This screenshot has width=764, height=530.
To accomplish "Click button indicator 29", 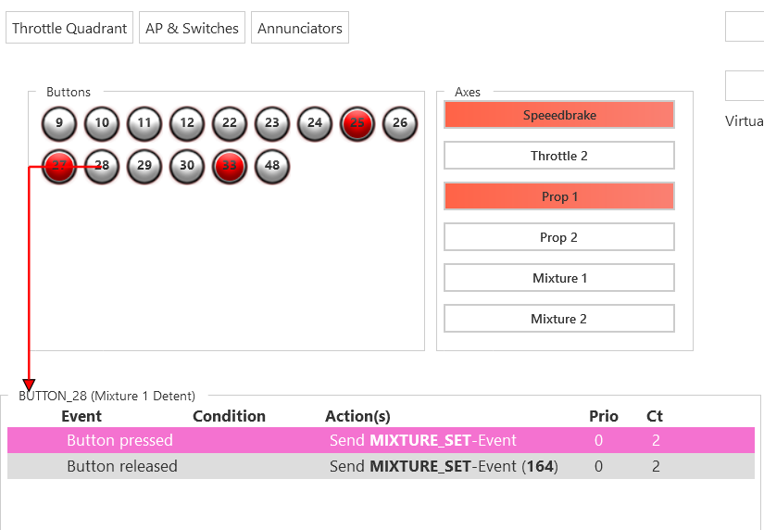I will [x=144, y=166].
